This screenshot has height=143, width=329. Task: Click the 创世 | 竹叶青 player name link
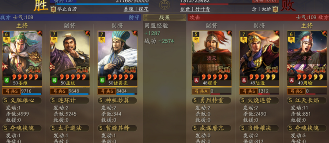[195, 9]
